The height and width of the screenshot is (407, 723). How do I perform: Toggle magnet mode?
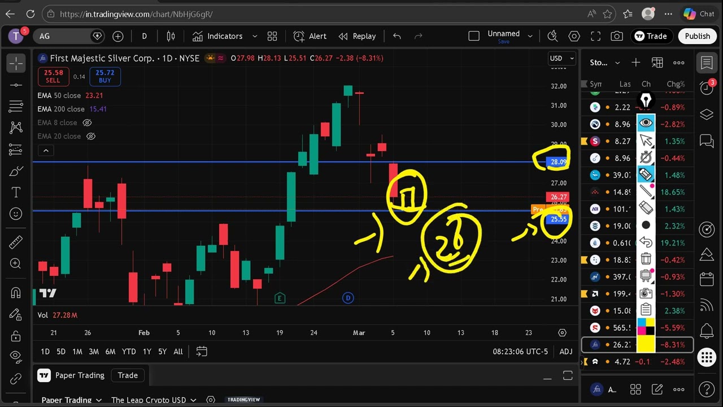16,293
